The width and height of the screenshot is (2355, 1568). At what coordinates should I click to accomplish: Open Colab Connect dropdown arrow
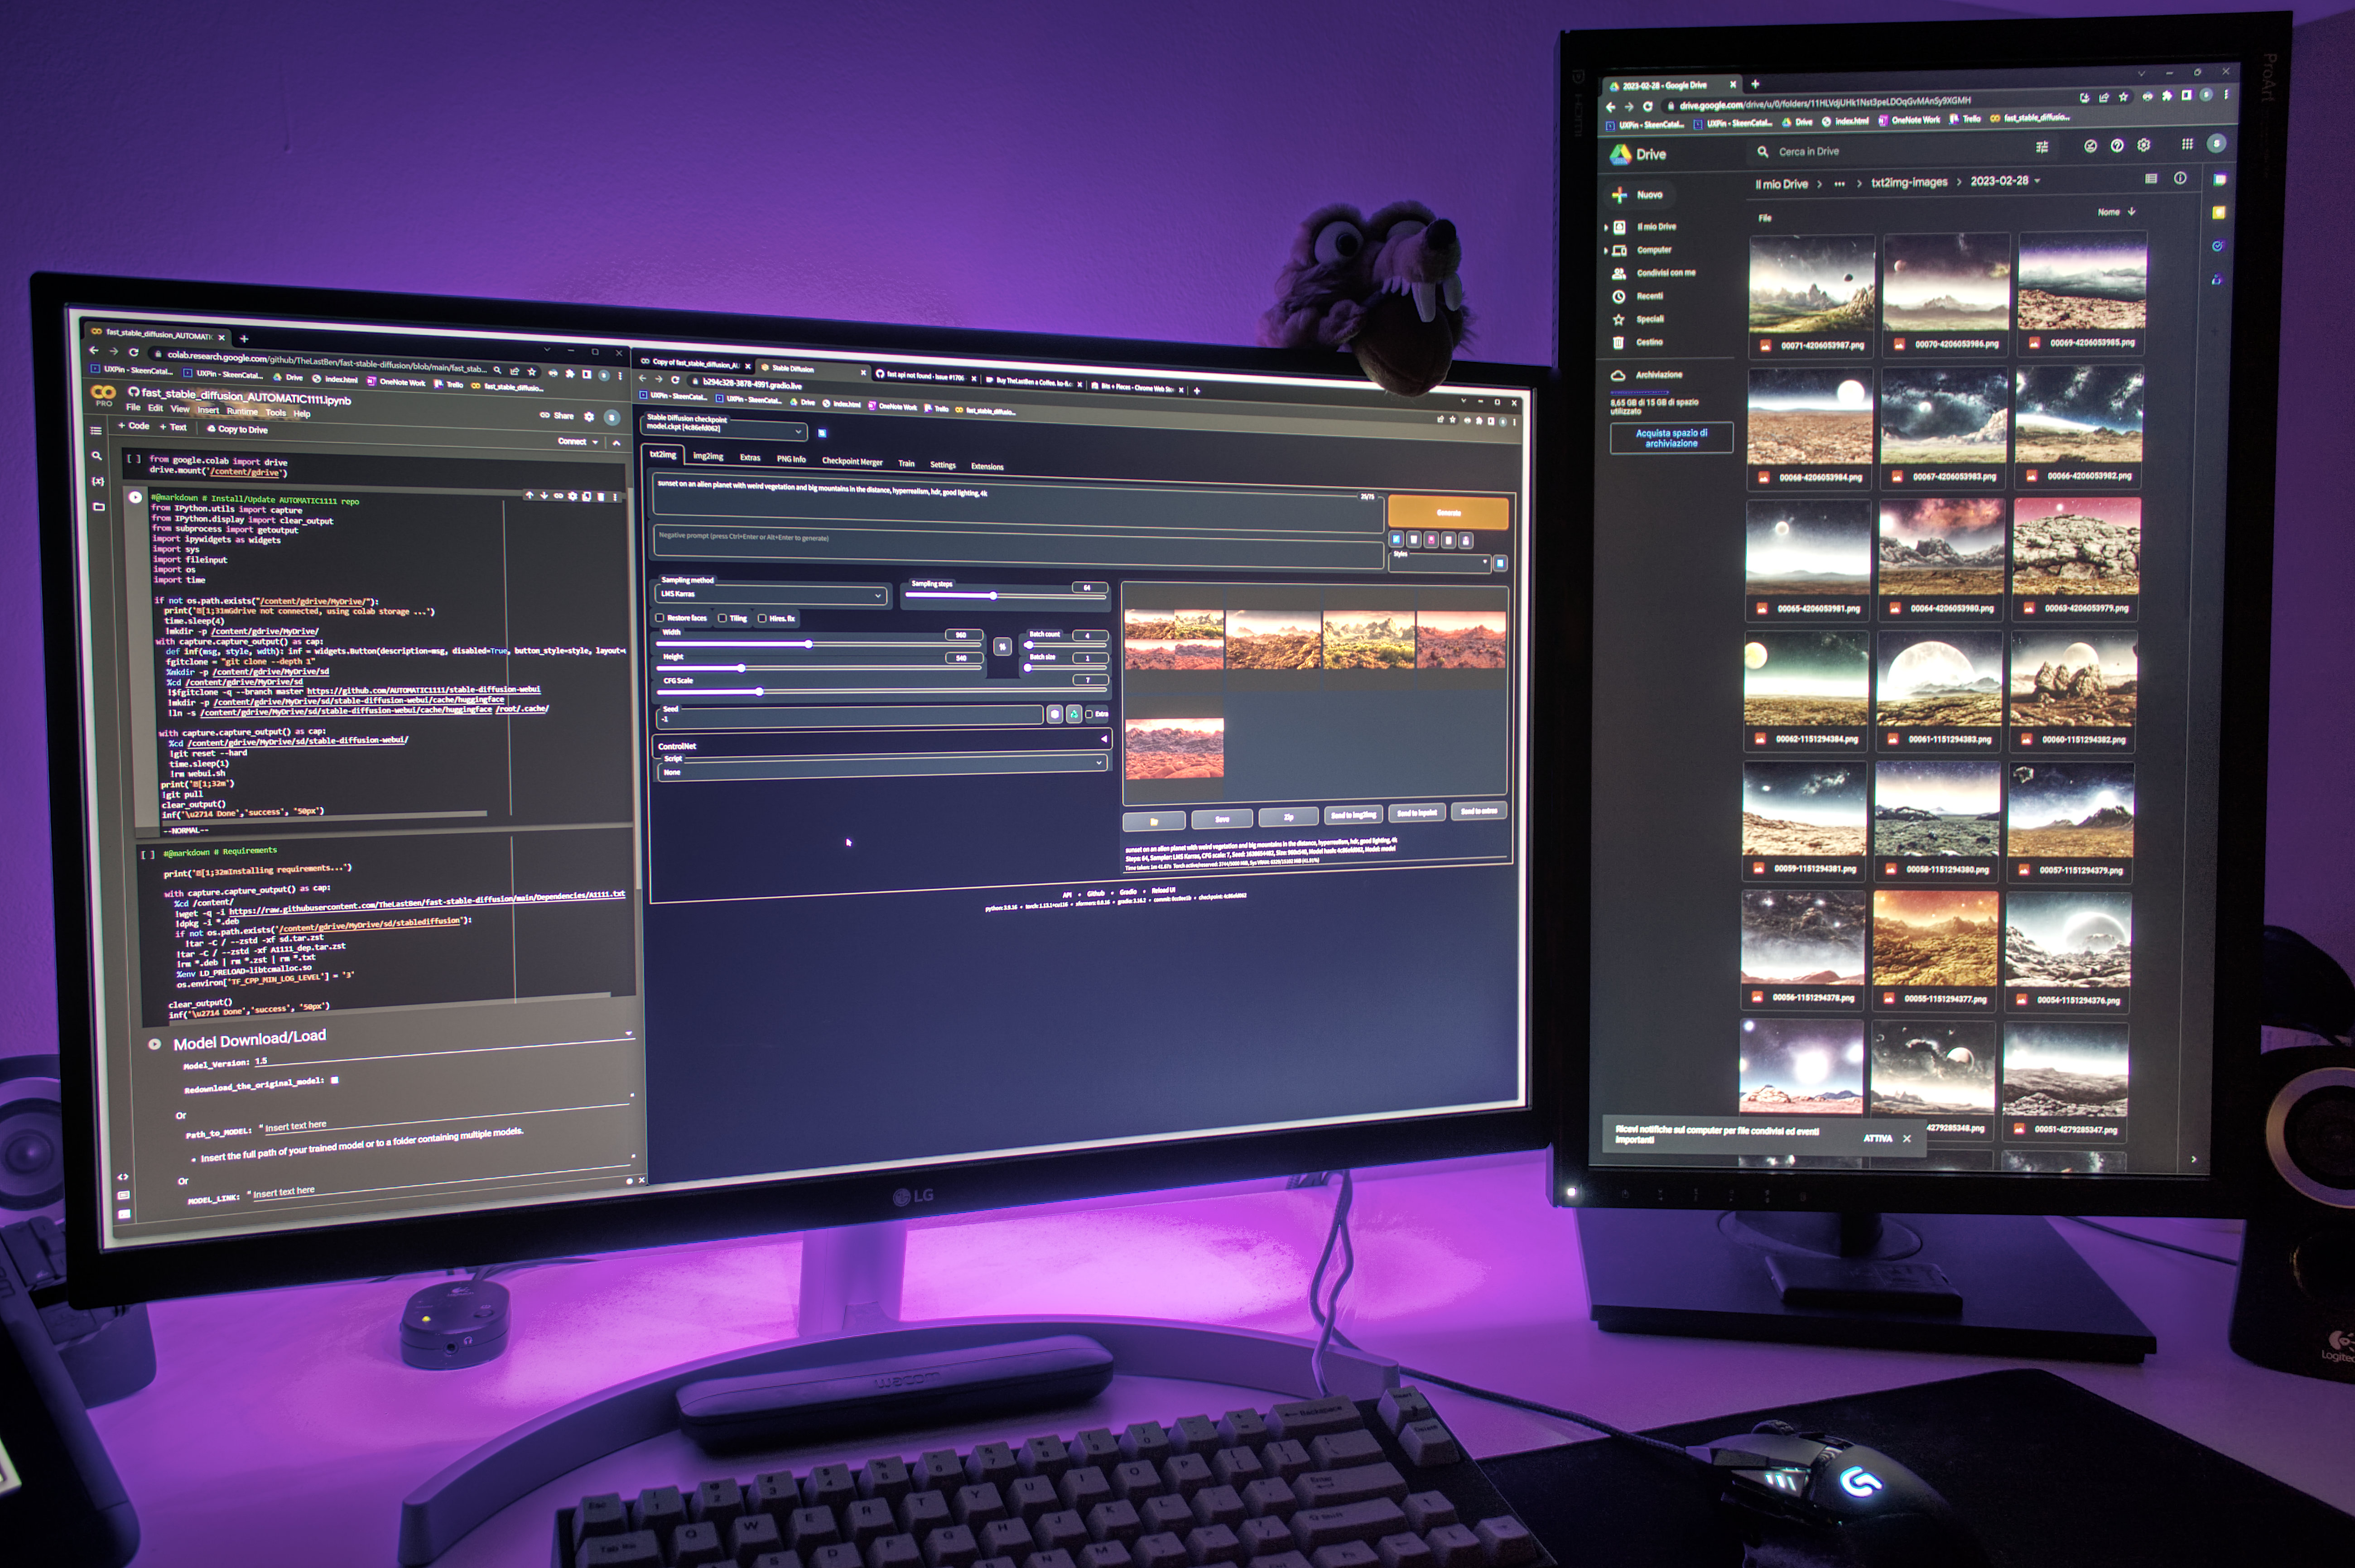tap(595, 442)
